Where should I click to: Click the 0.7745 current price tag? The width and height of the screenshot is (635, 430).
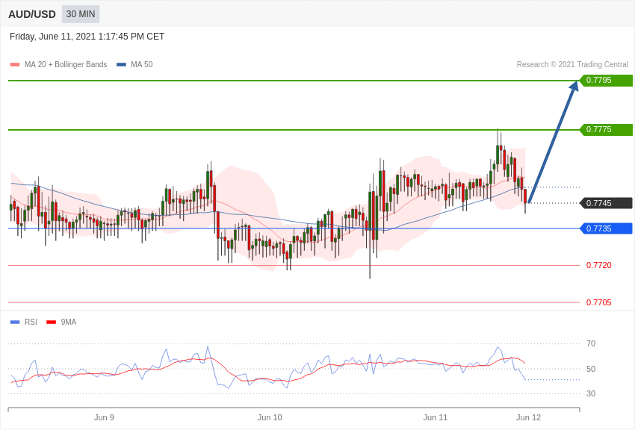point(607,203)
